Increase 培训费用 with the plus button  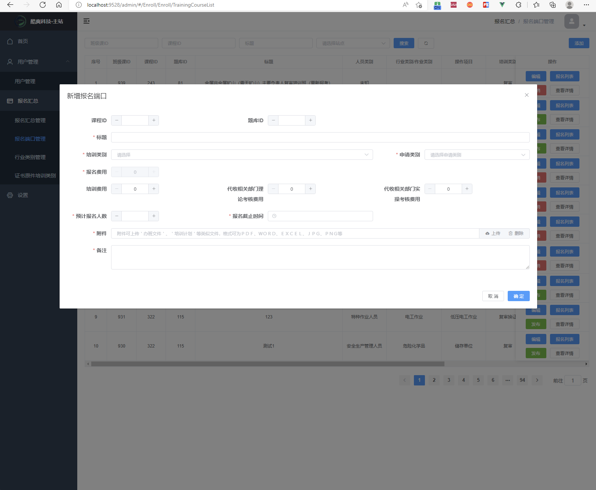(154, 189)
